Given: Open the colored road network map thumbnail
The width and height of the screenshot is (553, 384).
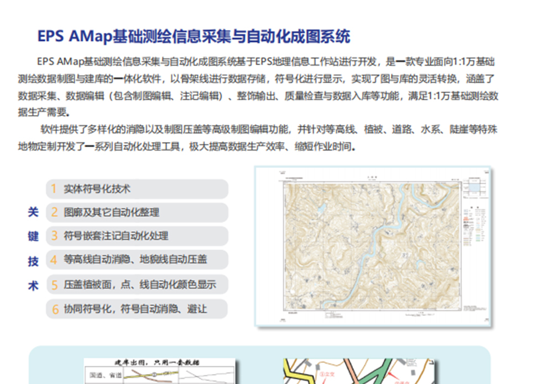Looking at the screenshot, I should [359, 371].
